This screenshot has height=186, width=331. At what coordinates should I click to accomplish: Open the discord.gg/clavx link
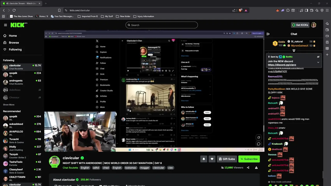click(x=282, y=65)
